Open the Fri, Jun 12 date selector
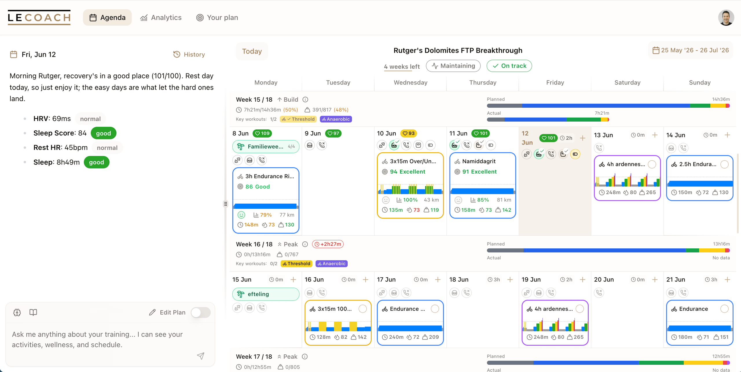 (x=33, y=54)
